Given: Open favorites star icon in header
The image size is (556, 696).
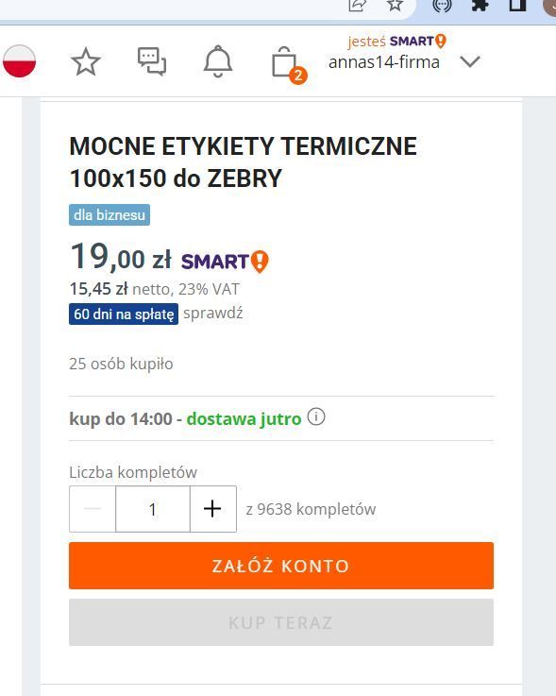Looking at the screenshot, I should click(86, 61).
